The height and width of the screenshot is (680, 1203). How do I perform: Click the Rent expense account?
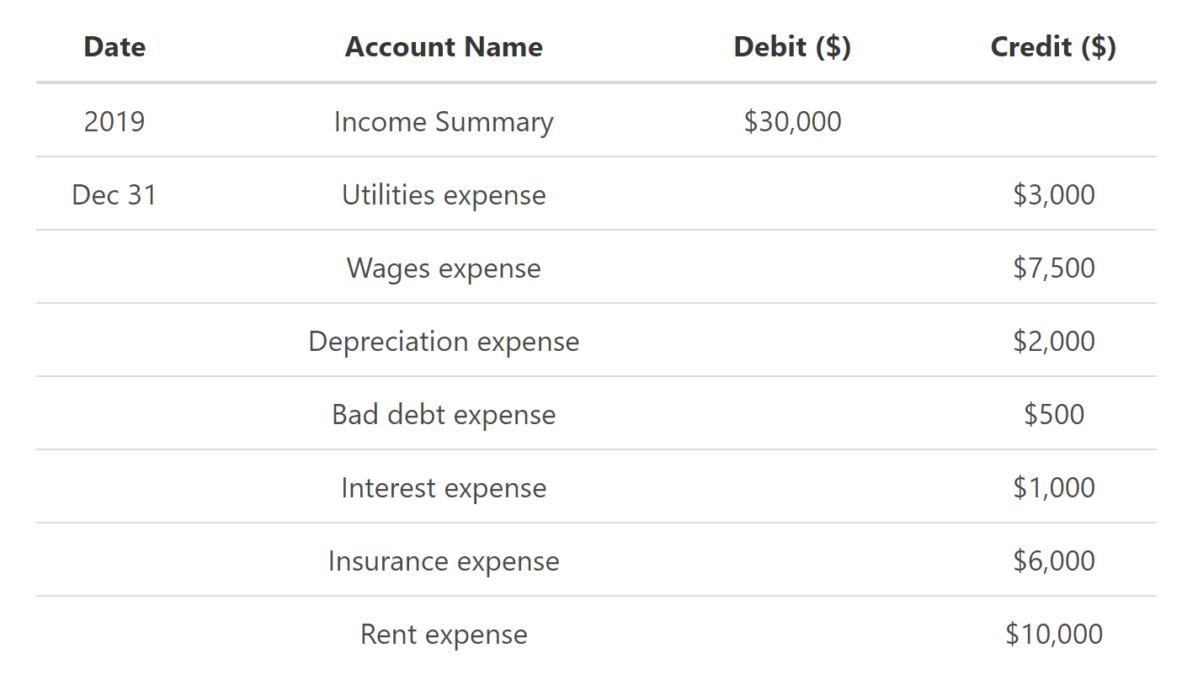pos(444,635)
